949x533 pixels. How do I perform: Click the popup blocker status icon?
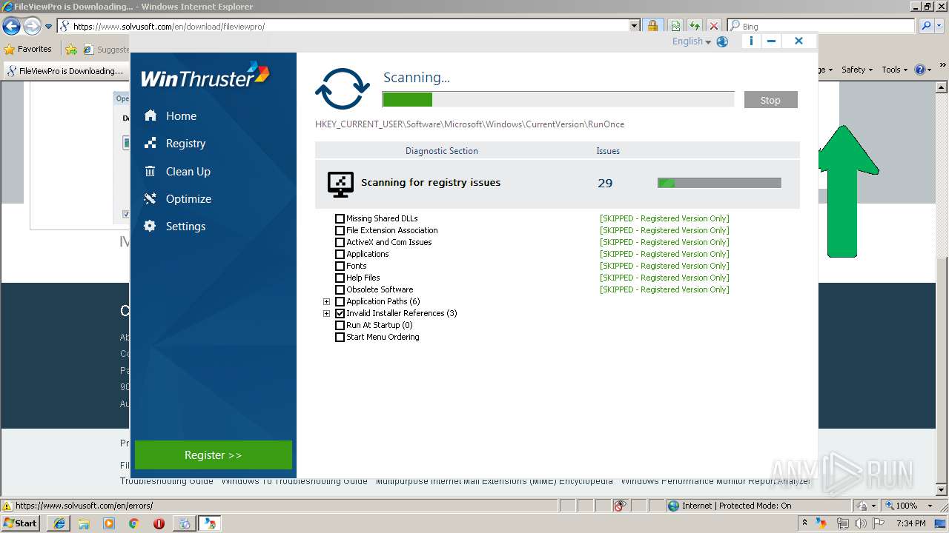tap(621, 506)
